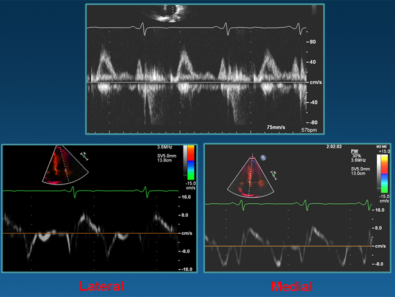Click the 75mm/s sweep speed readout

[278, 126]
